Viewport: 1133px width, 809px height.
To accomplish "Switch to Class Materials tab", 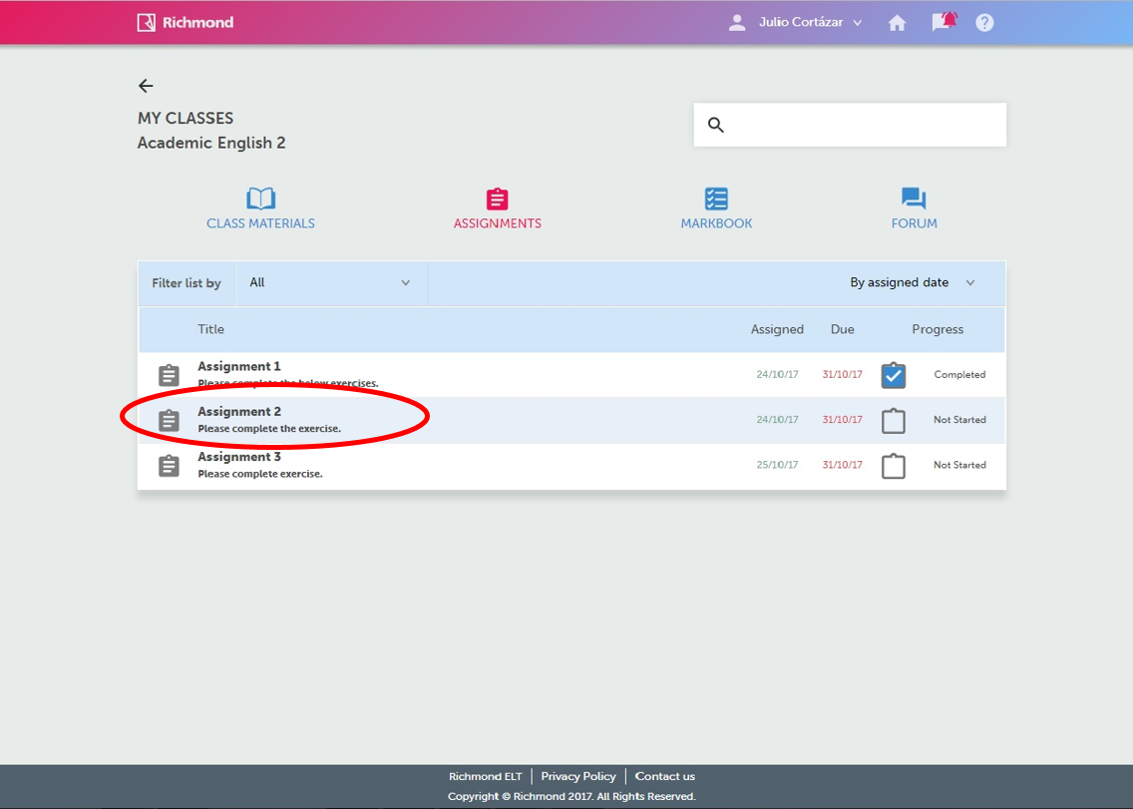I will point(260,208).
